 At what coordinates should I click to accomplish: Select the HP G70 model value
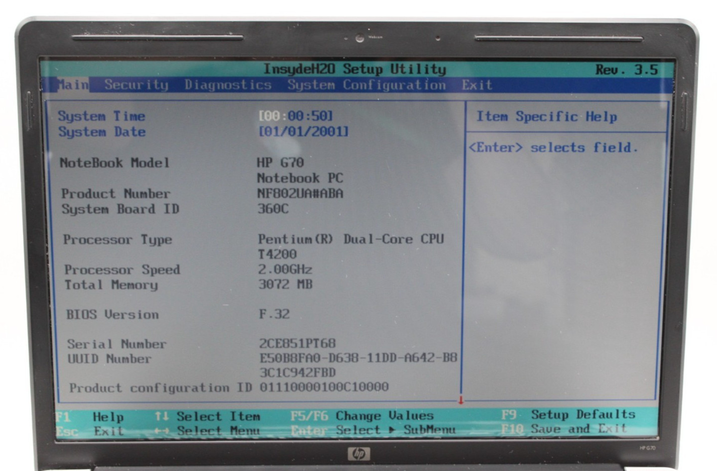(280, 162)
